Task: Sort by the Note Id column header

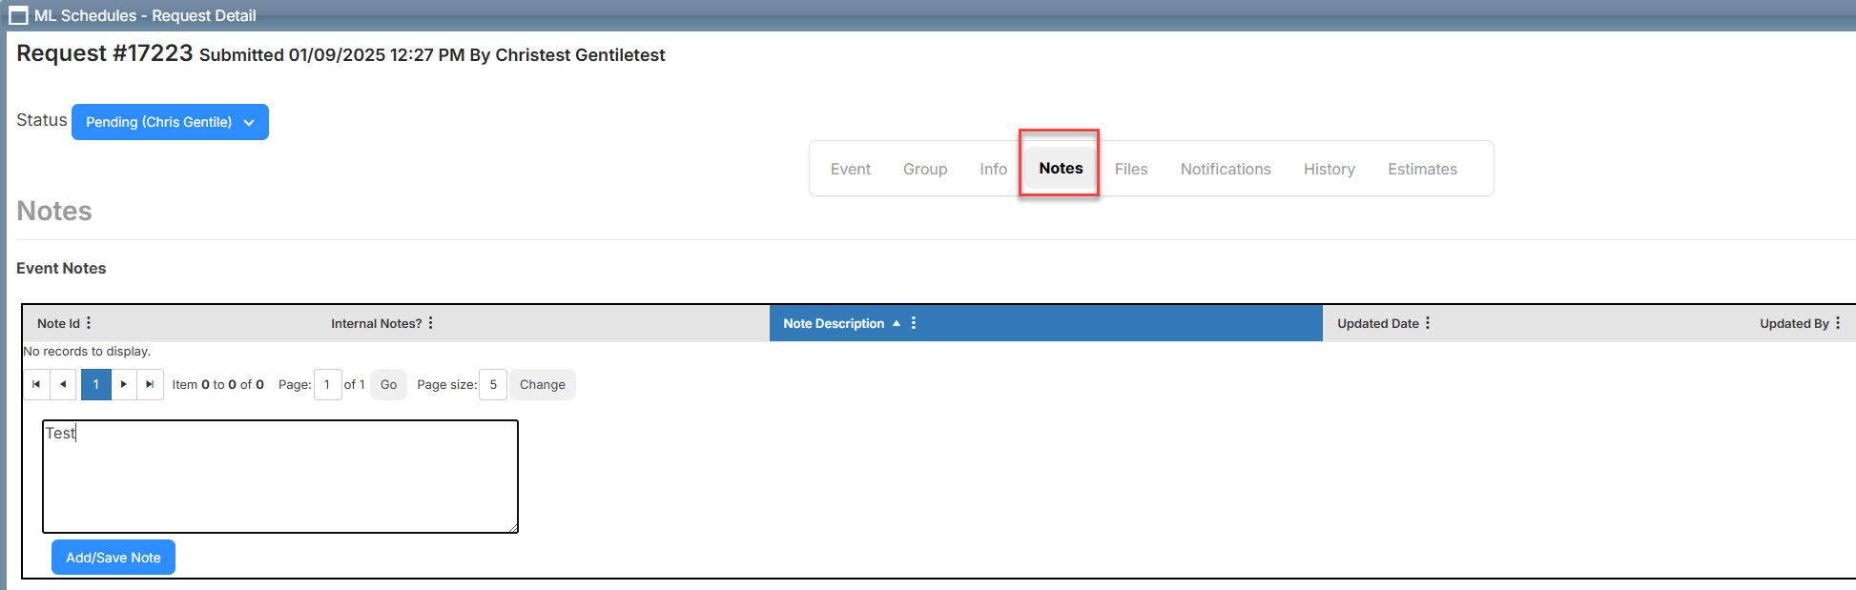Action: click(x=58, y=323)
